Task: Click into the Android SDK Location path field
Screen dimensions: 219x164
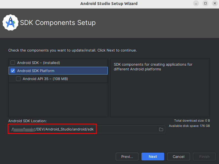Action: coord(87,129)
